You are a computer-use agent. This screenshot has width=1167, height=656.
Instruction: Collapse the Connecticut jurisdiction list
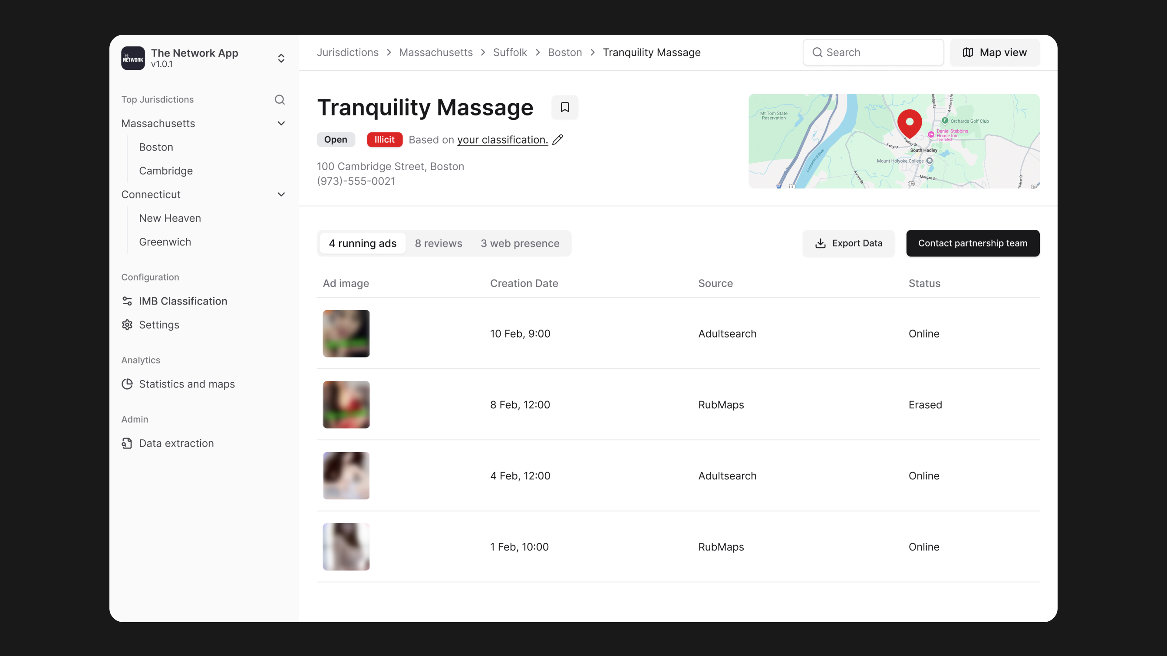pos(281,195)
